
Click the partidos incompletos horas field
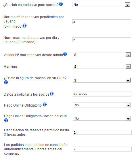coord(102,149)
